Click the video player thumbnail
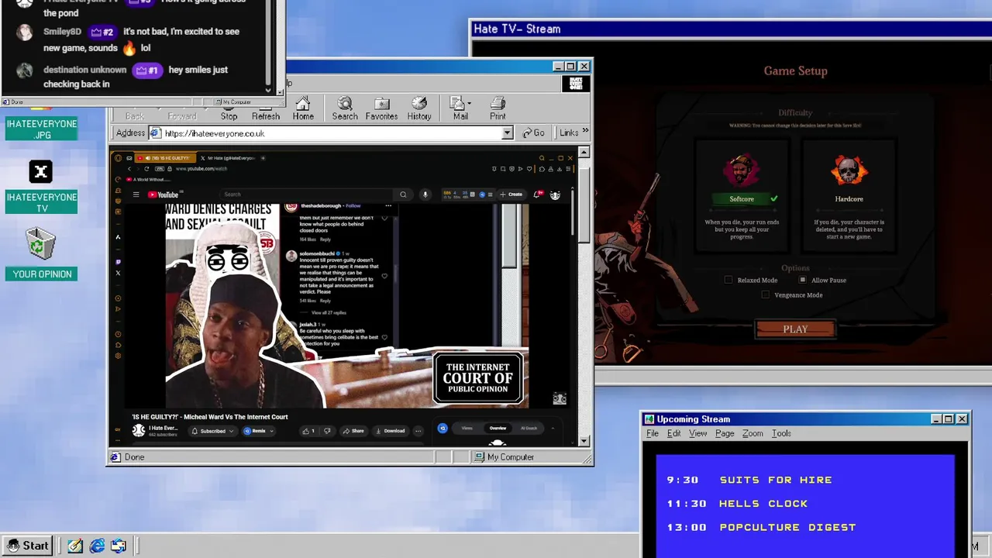The image size is (992, 558). coord(347,305)
